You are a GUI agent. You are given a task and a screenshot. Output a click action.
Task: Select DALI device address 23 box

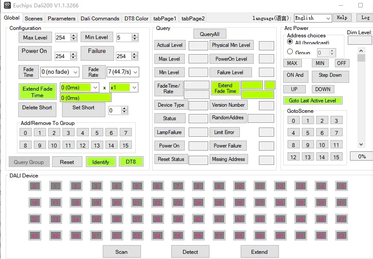coord(178,203)
